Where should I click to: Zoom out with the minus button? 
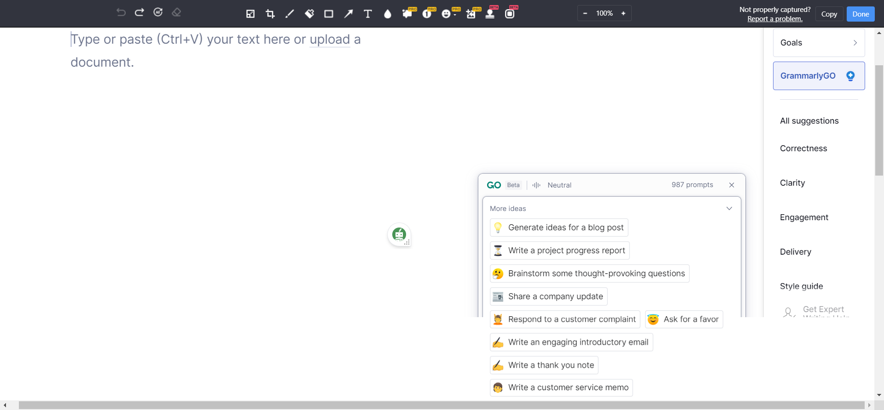[x=585, y=13]
